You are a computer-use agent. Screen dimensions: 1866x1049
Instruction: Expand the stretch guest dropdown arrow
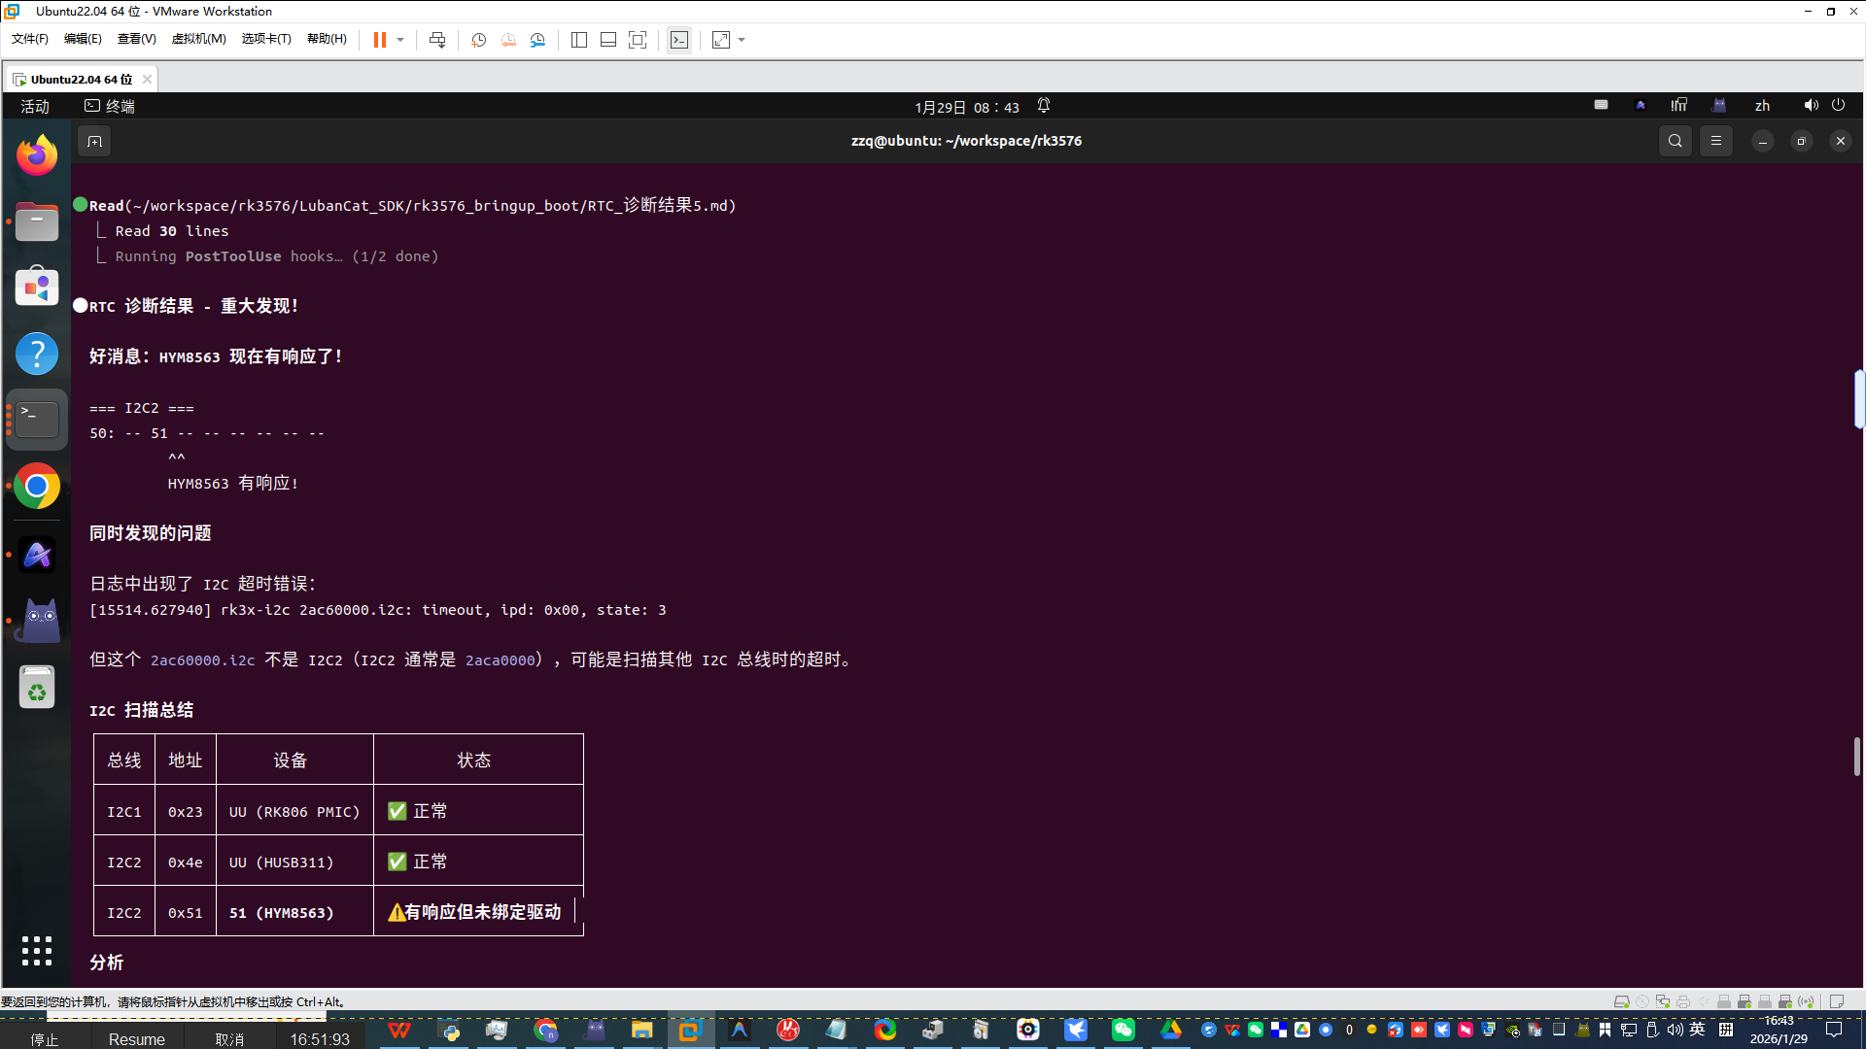coord(742,40)
